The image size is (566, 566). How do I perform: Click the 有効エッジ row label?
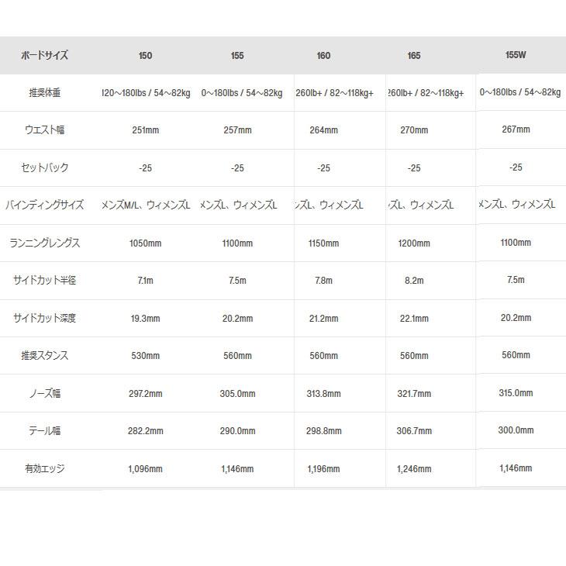(x=44, y=468)
